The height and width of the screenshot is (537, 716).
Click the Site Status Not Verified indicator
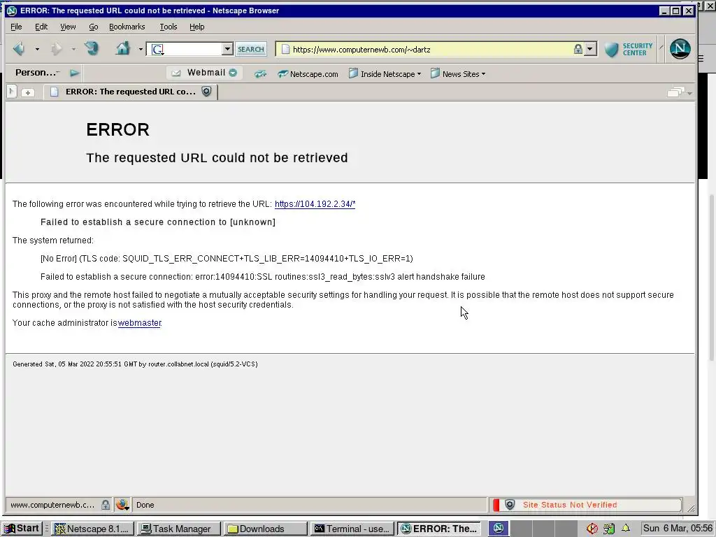[x=586, y=505]
